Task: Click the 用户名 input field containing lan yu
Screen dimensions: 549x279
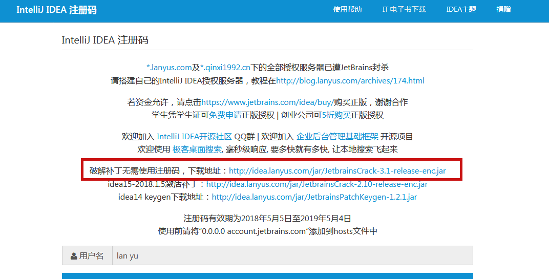Action: (292, 255)
